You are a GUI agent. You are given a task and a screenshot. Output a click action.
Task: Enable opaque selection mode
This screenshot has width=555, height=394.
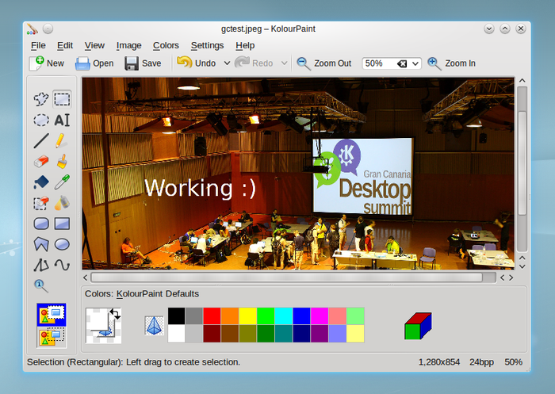52,315
